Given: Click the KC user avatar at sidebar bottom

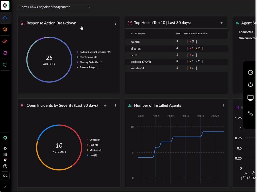Looking at the screenshot, I should (5, 176).
